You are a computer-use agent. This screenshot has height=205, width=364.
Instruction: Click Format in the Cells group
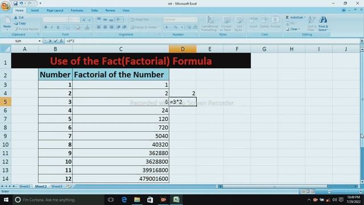tap(275, 23)
